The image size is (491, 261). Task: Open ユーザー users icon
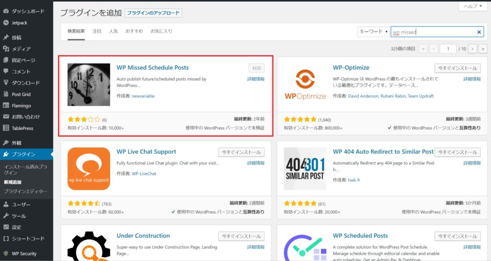pyautogui.click(x=6, y=204)
